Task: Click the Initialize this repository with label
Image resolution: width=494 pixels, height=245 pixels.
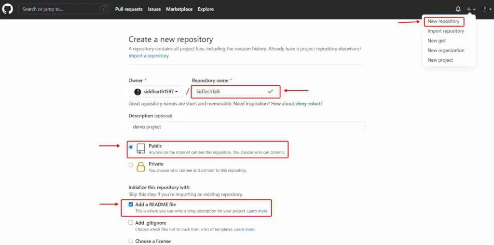Action: pos(159,187)
